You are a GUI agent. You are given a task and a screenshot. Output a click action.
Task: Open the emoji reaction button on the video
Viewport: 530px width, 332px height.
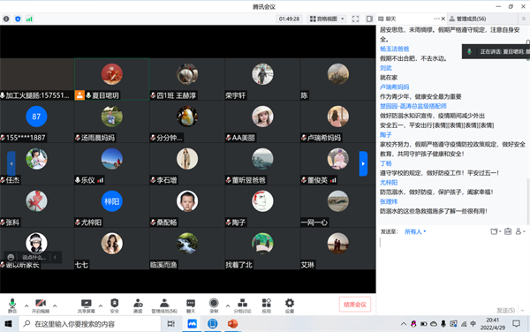11,257
